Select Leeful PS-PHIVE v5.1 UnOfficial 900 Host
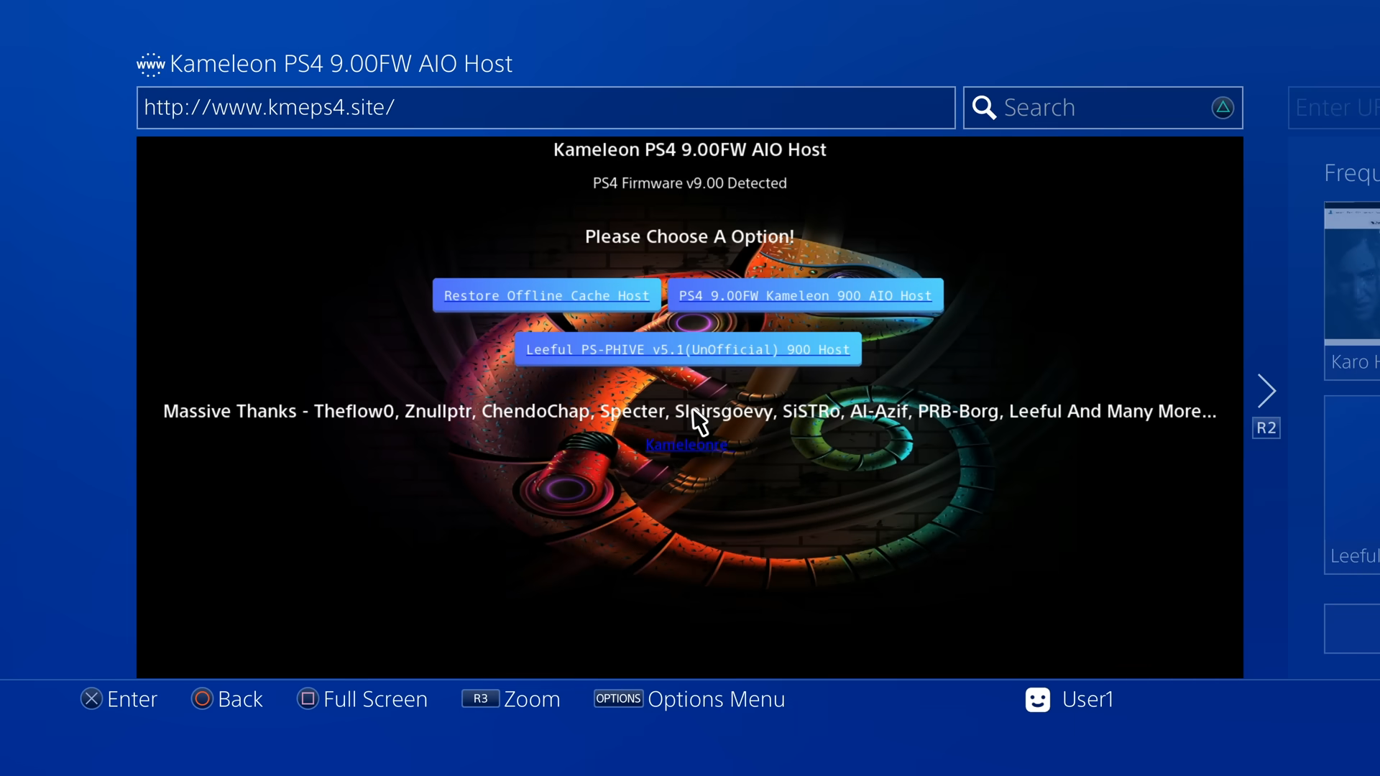The height and width of the screenshot is (776, 1380). [x=688, y=350]
